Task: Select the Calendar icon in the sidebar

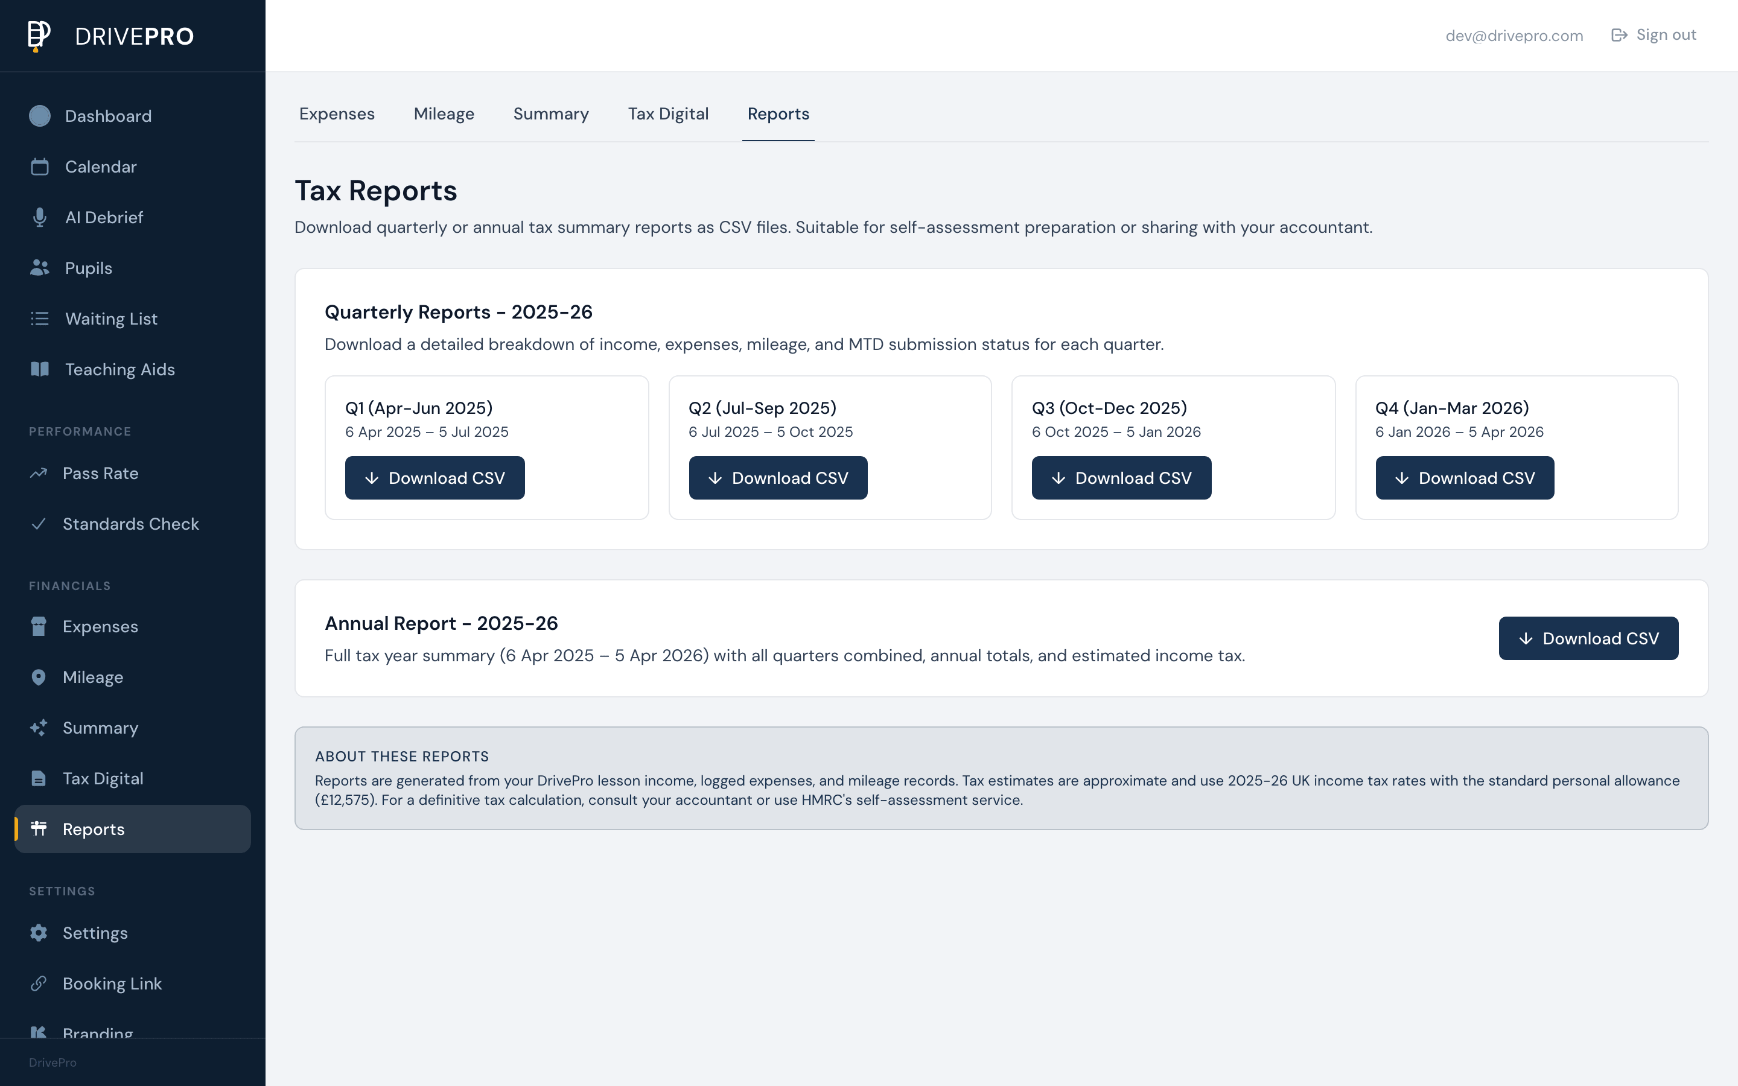Action: tap(39, 166)
